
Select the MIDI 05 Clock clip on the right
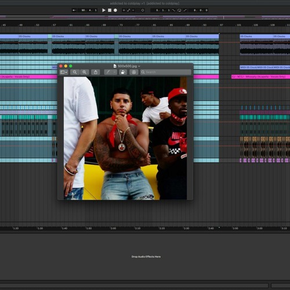[x=265, y=67]
